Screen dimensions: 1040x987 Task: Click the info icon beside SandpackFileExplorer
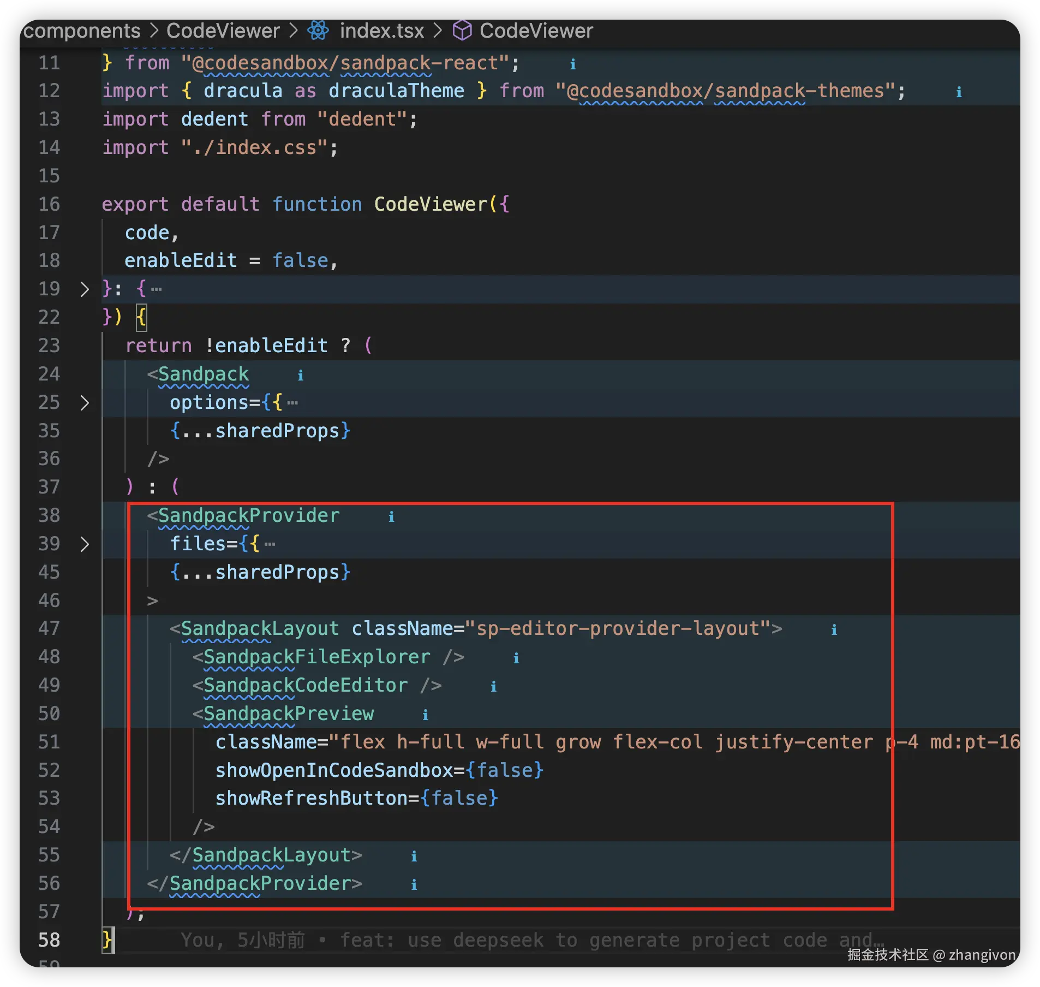(516, 658)
